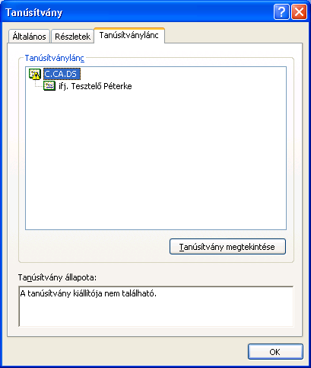The height and width of the screenshot is (368, 311).
Task: Click the question mark help icon
Action: click(x=281, y=12)
